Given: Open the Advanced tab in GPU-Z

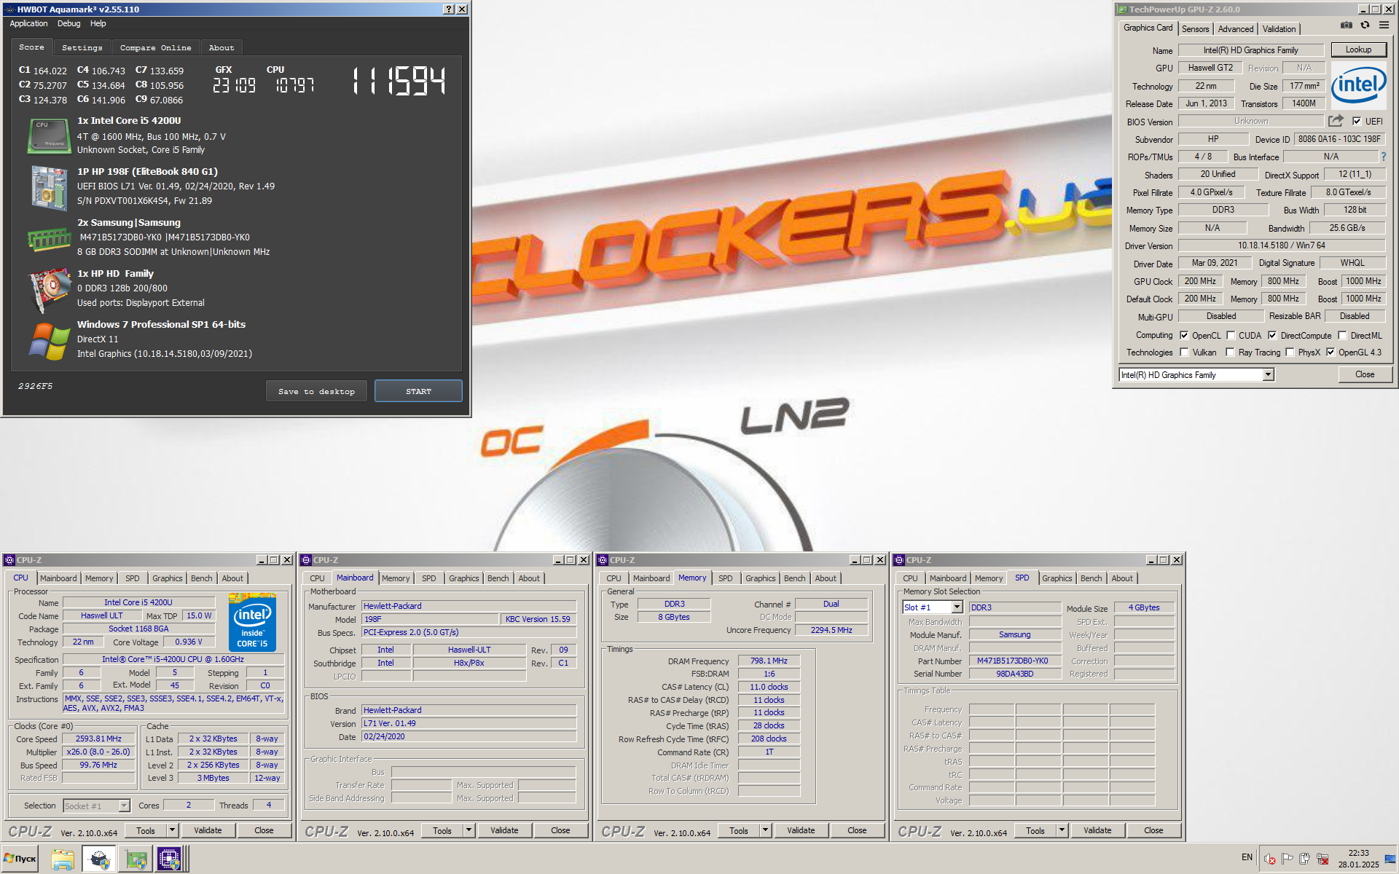Looking at the screenshot, I should tap(1236, 29).
